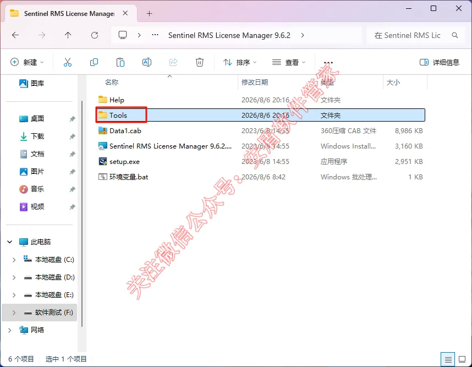Viewport: 472px width, 367px height.
Task: Click the 应用程序 type cell
Action: tap(334, 161)
